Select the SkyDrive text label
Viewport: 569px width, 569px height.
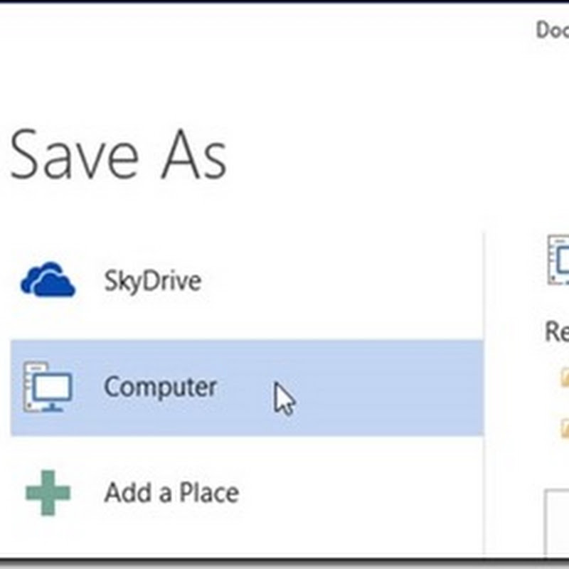(x=152, y=281)
